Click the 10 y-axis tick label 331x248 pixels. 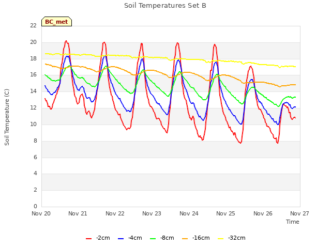coord(33,124)
